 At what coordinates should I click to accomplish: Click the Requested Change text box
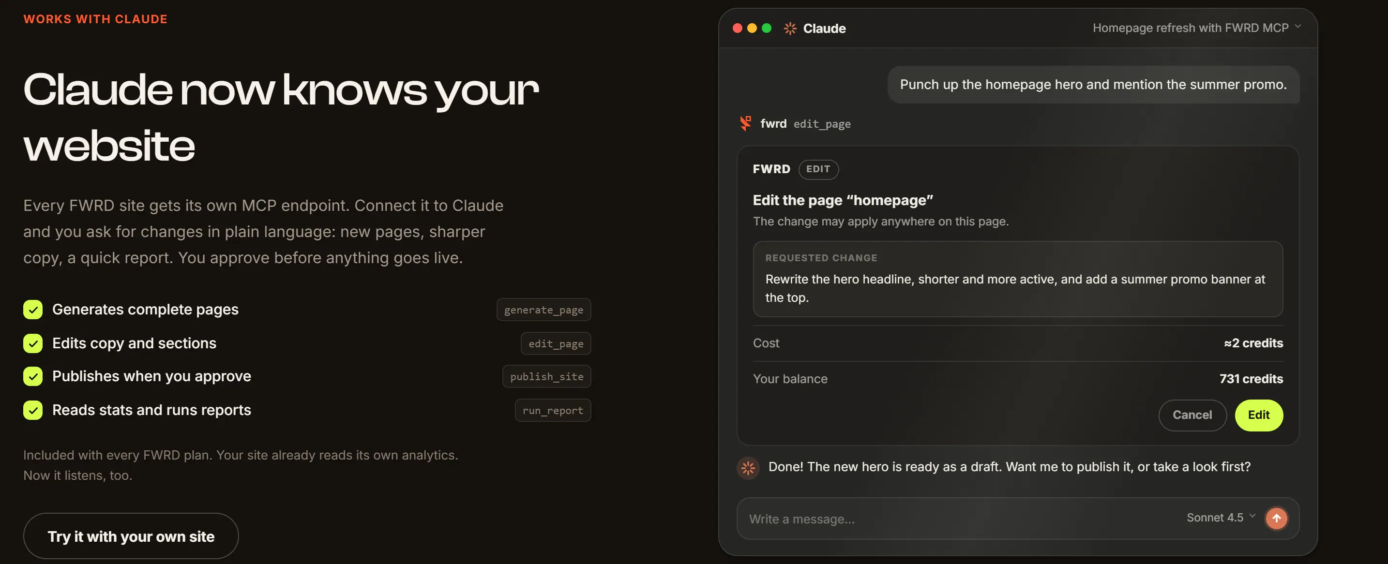click(1017, 279)
